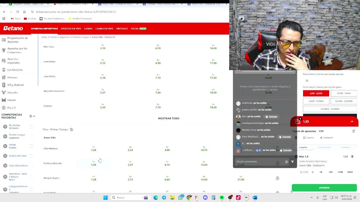This screenshot has height=202, width=360.
Task: Open Bundesliga Alemania competition
Action: pos(14,127)
